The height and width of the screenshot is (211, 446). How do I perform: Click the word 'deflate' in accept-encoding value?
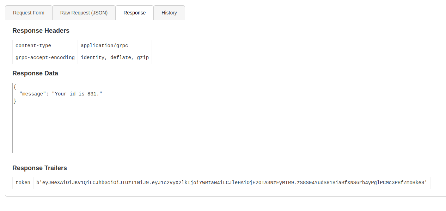[x=121, y=57]
